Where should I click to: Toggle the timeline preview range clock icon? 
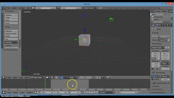tap(36, 93)
